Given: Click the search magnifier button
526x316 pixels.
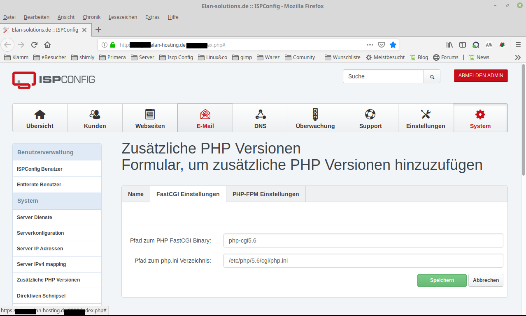Looking at the screenshot, I should 432,76.
